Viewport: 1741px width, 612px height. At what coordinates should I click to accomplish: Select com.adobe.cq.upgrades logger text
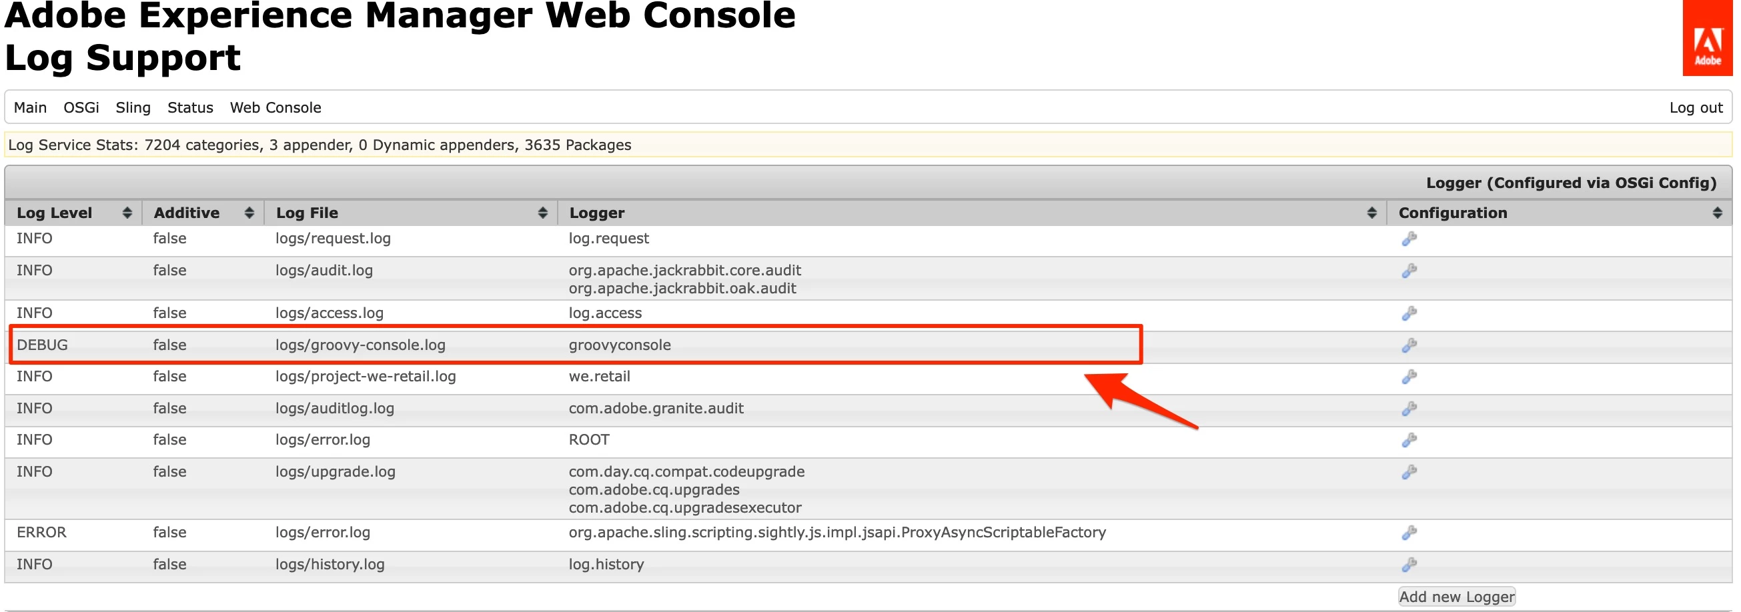(x=654, y=490)
